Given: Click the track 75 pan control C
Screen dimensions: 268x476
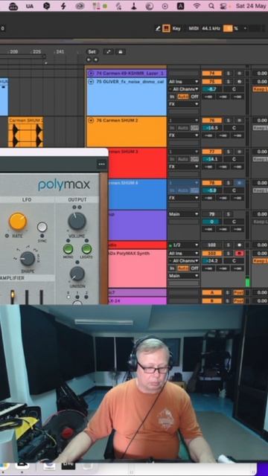Looking at the screenshot, I should 234,89.
